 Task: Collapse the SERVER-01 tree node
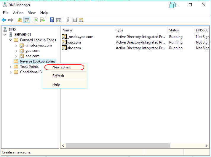[x=5, y=35]
